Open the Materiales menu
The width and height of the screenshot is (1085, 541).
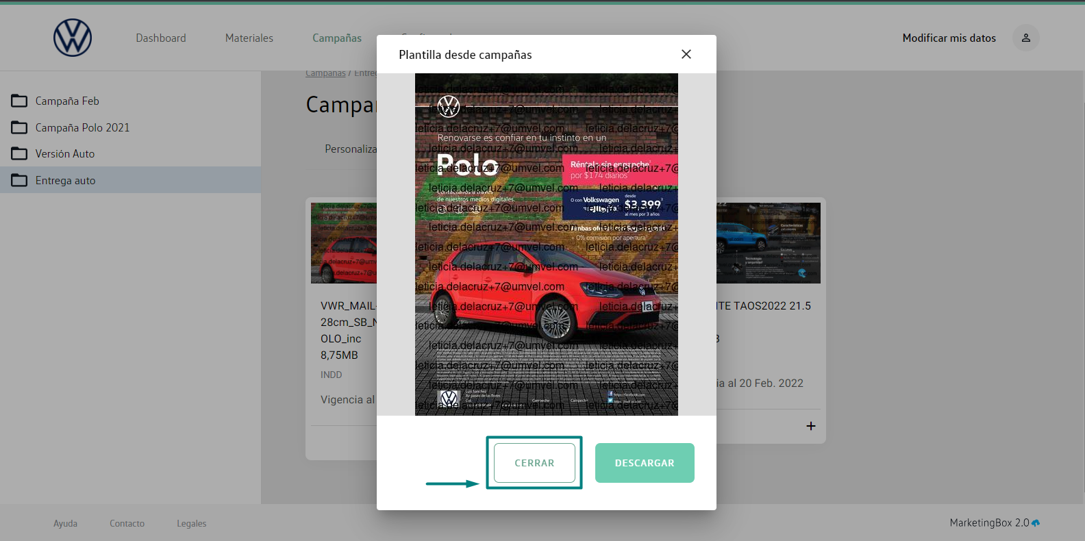[249, 38]
